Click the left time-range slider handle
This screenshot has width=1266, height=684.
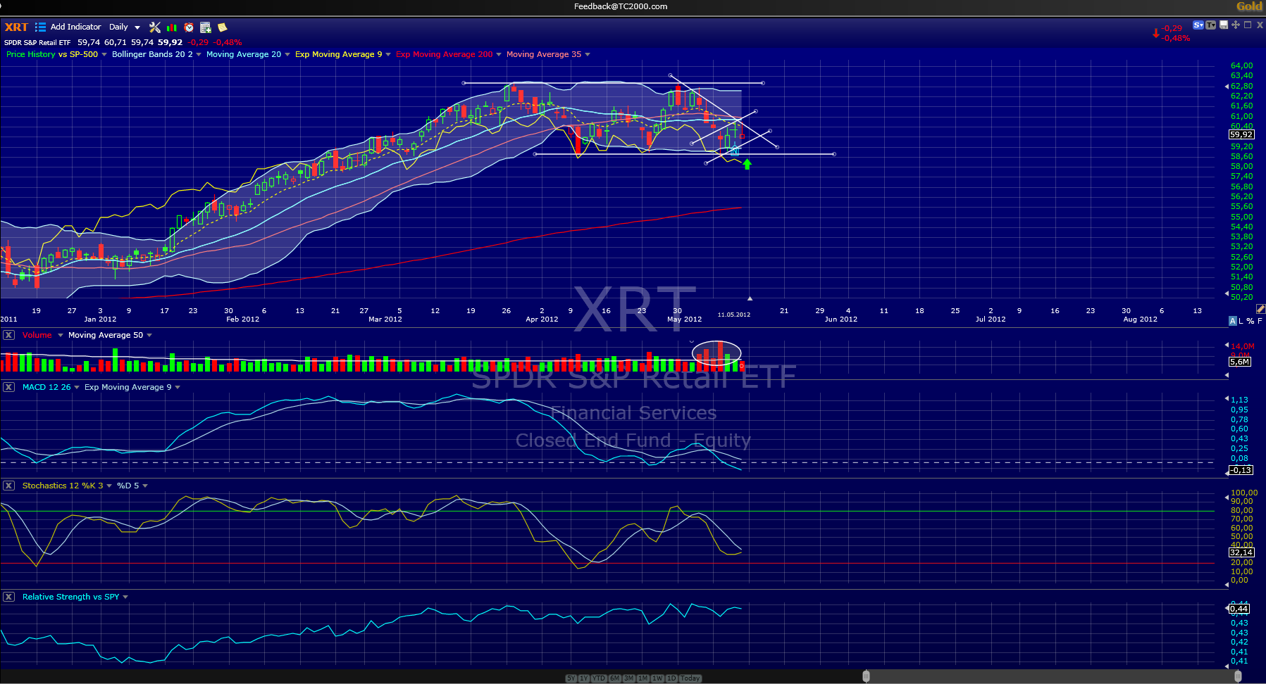point(866,676)
